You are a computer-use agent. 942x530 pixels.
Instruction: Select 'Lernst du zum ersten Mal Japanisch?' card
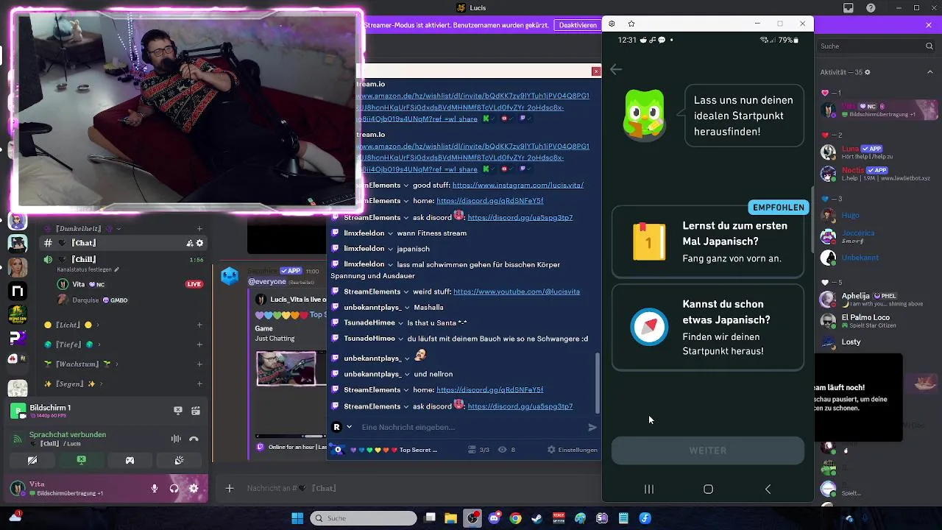pos(708,241)
